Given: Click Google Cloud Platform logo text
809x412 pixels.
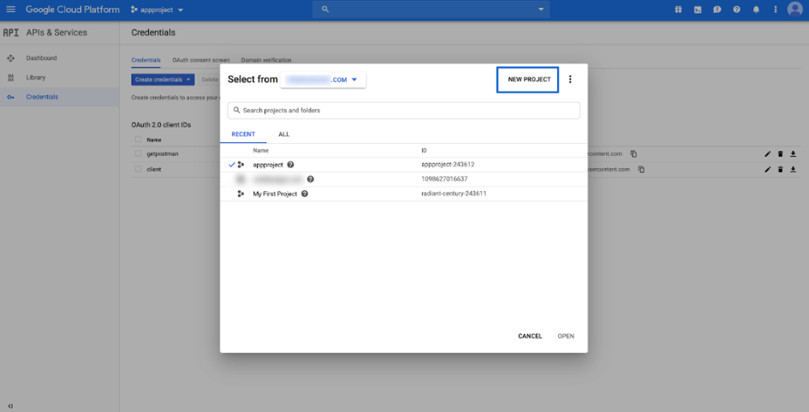Looking at the screenshot, I should [x=73, y=9].
